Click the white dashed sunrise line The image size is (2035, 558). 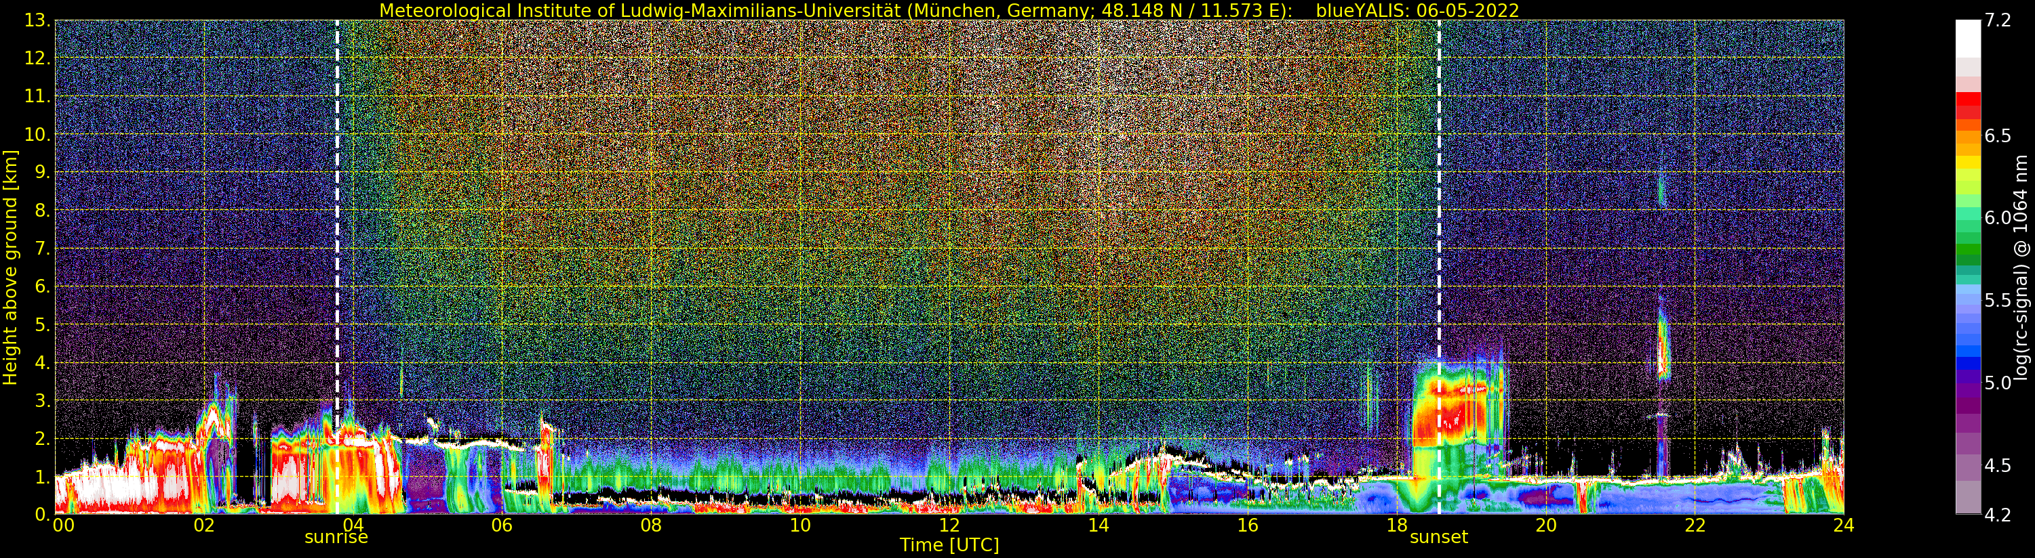coord(337,237)
